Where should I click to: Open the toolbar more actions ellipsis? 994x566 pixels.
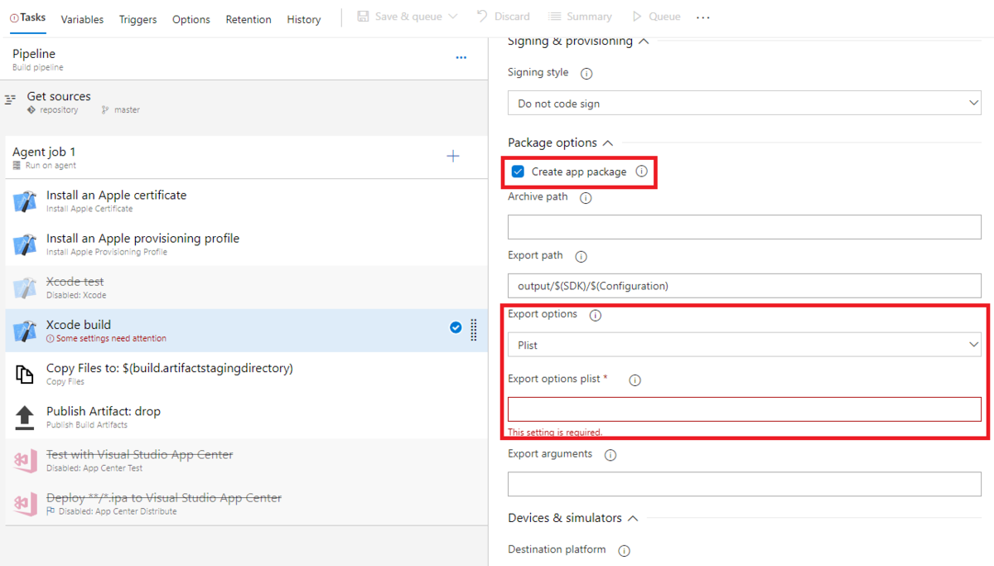(703, 17)
